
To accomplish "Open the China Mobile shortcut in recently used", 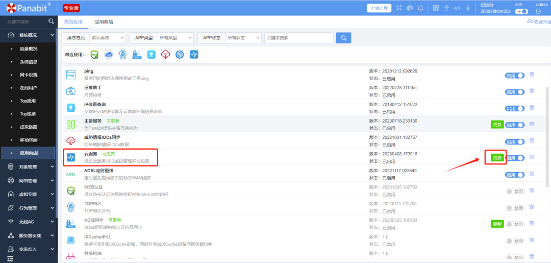I will pyautogui.click(x=180, y=55).
